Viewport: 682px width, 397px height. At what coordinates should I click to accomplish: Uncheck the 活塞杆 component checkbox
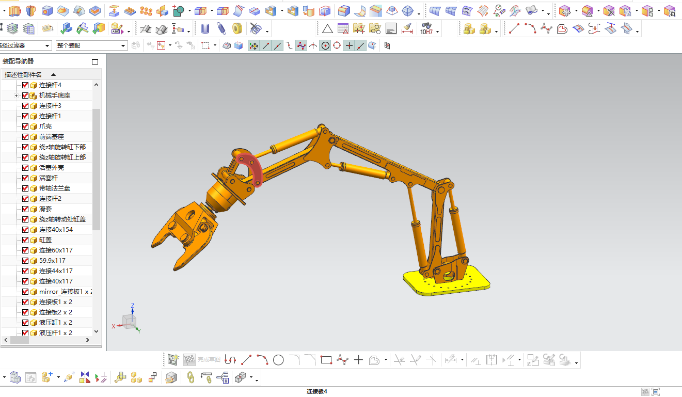[x=25, y=178]
